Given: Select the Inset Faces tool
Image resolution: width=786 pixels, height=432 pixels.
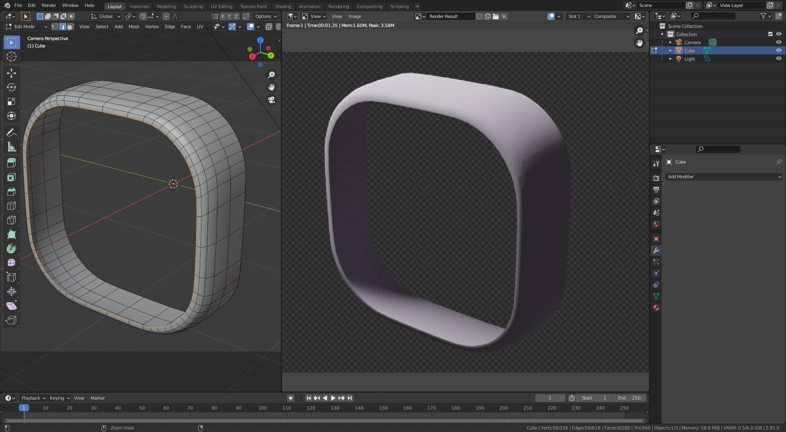Looking at the screenshot, I should pyautogui.click(x=11, y=177).
